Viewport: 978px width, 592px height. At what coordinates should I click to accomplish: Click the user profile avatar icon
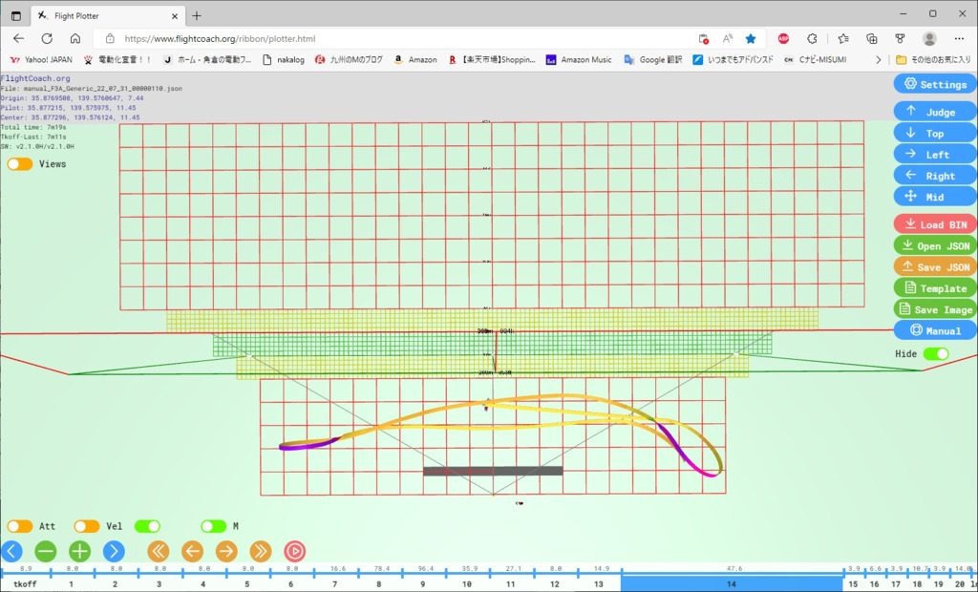(929, 39)
